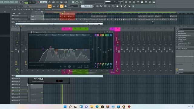Open the View menu

2,2
